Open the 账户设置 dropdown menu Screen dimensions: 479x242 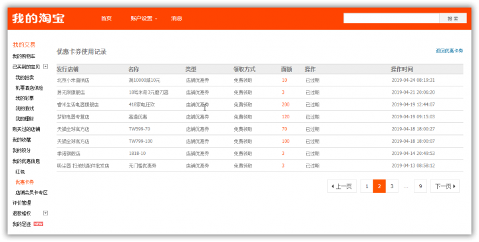pos(144,19)
